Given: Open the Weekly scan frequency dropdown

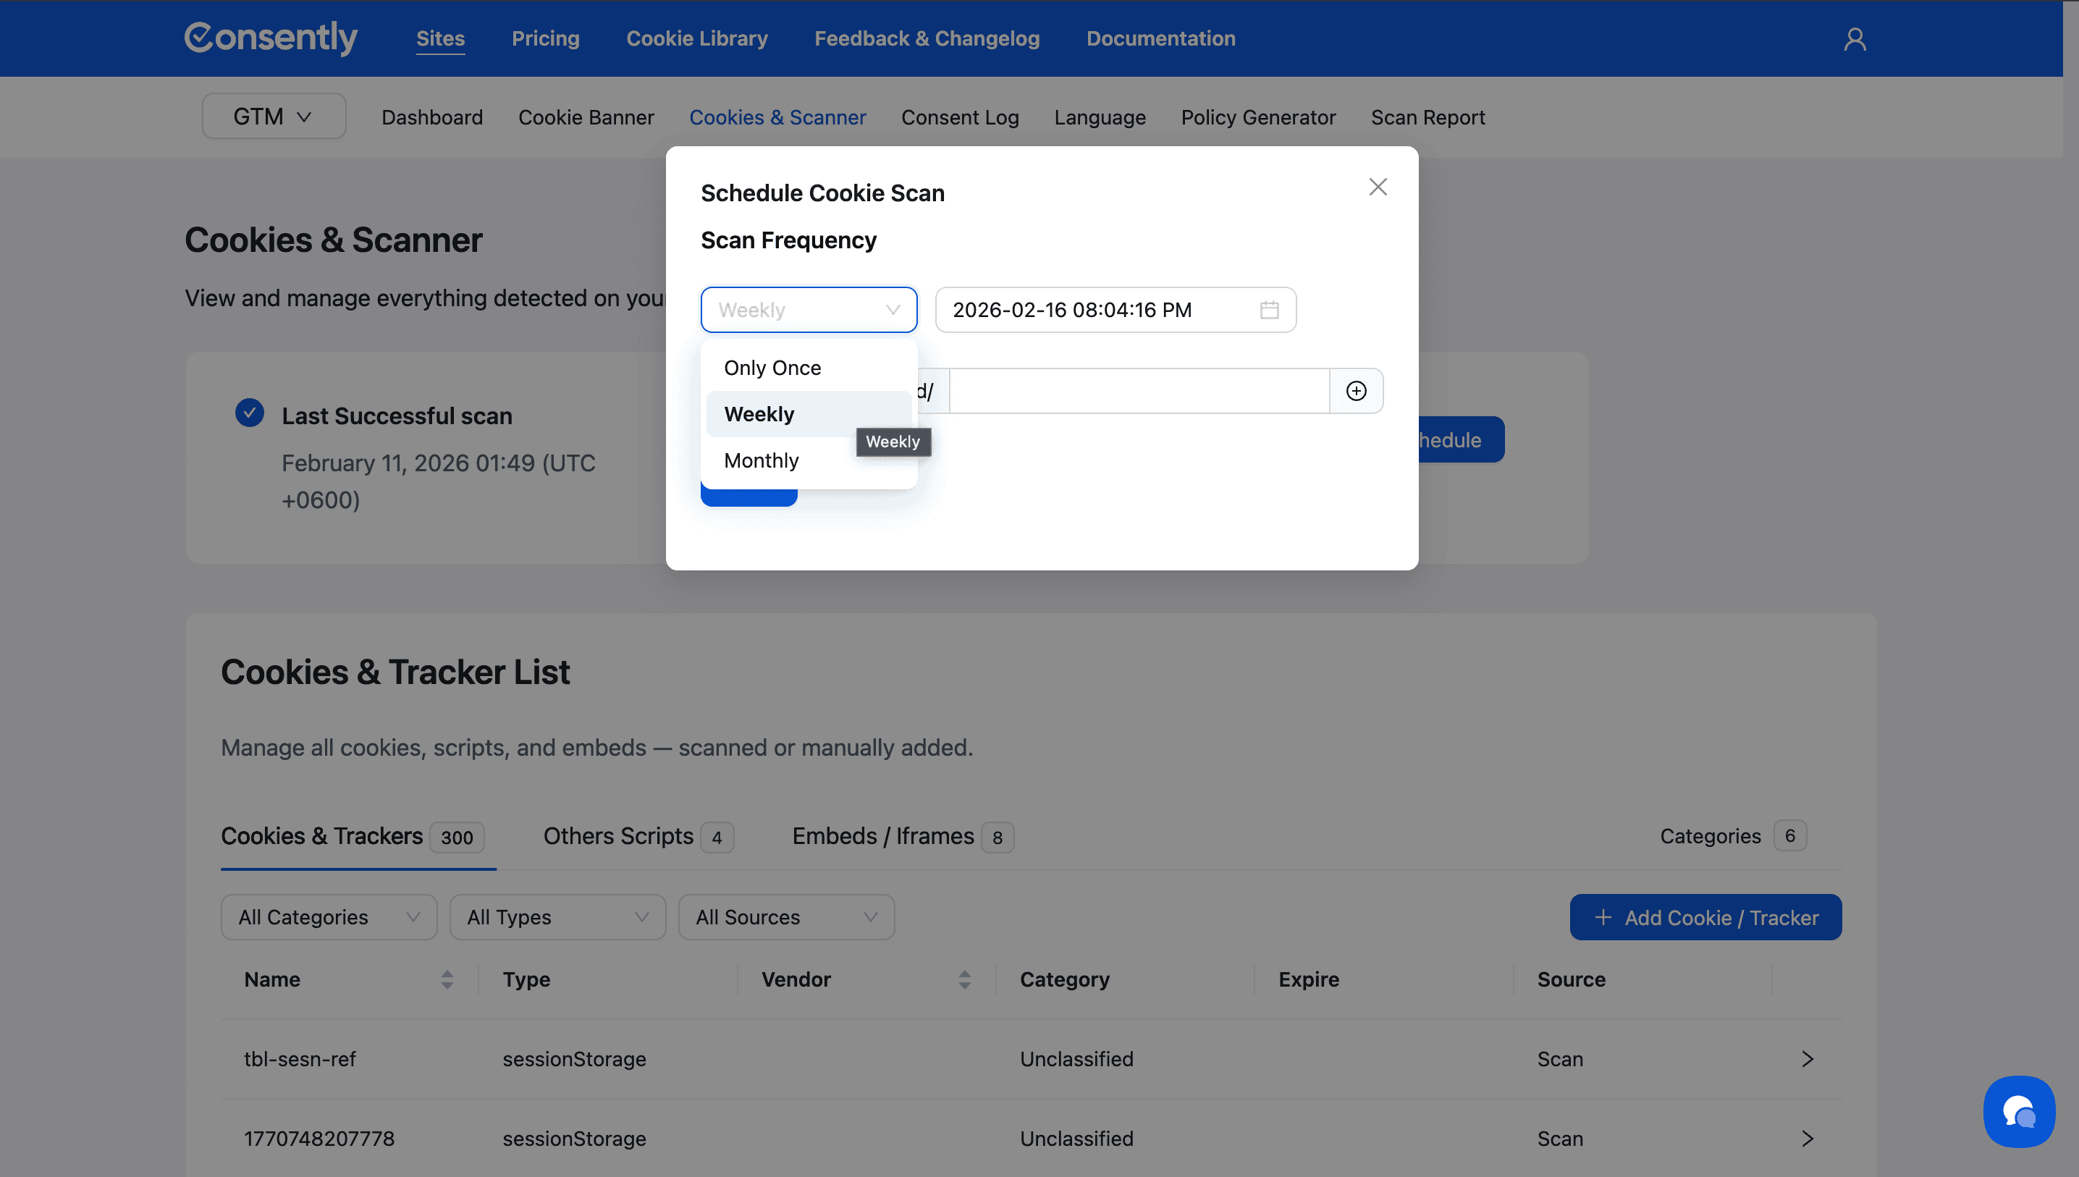Looking at the screenshot, I should tap(809, 310).
